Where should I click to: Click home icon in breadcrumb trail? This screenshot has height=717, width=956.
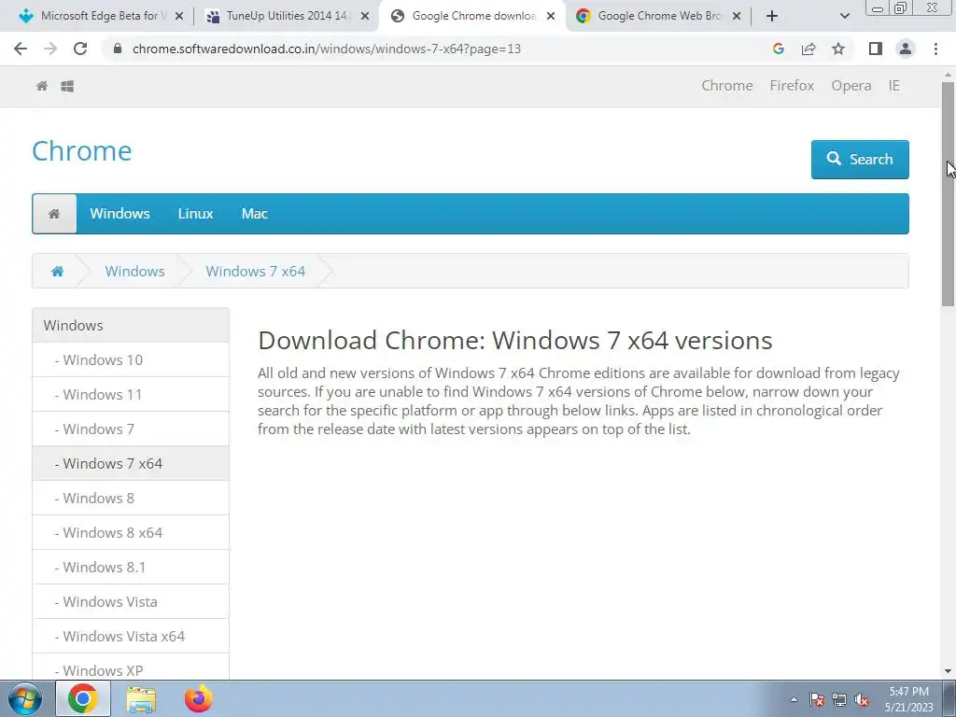coord(57,272)
